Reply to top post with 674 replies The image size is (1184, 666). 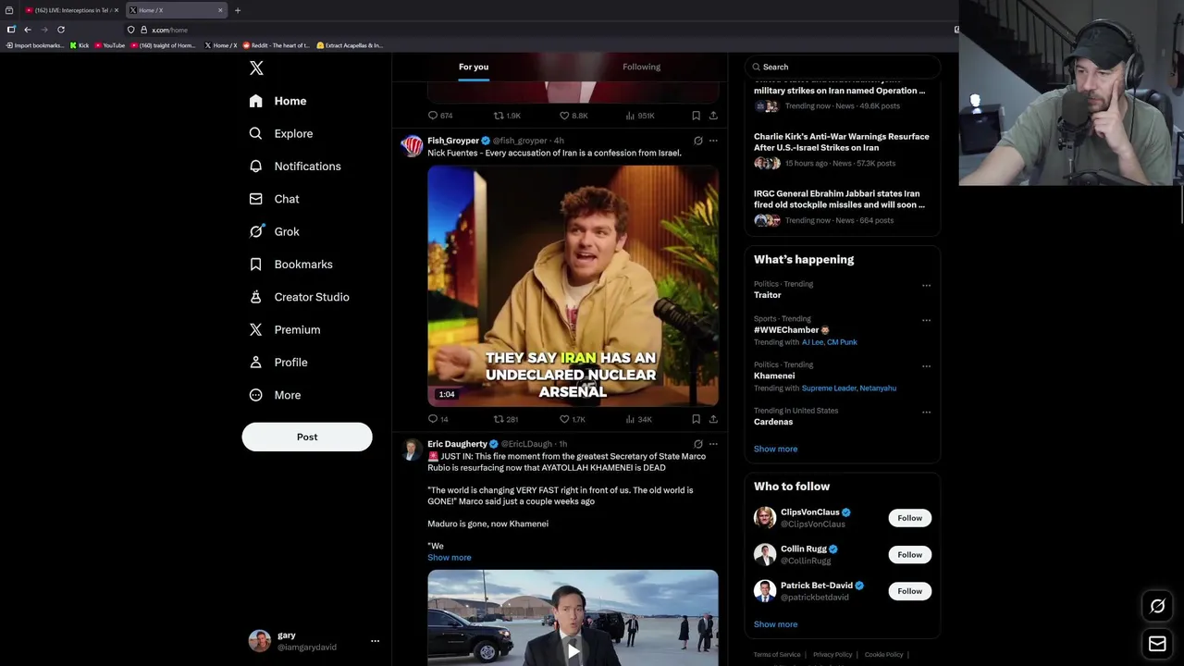440,116
